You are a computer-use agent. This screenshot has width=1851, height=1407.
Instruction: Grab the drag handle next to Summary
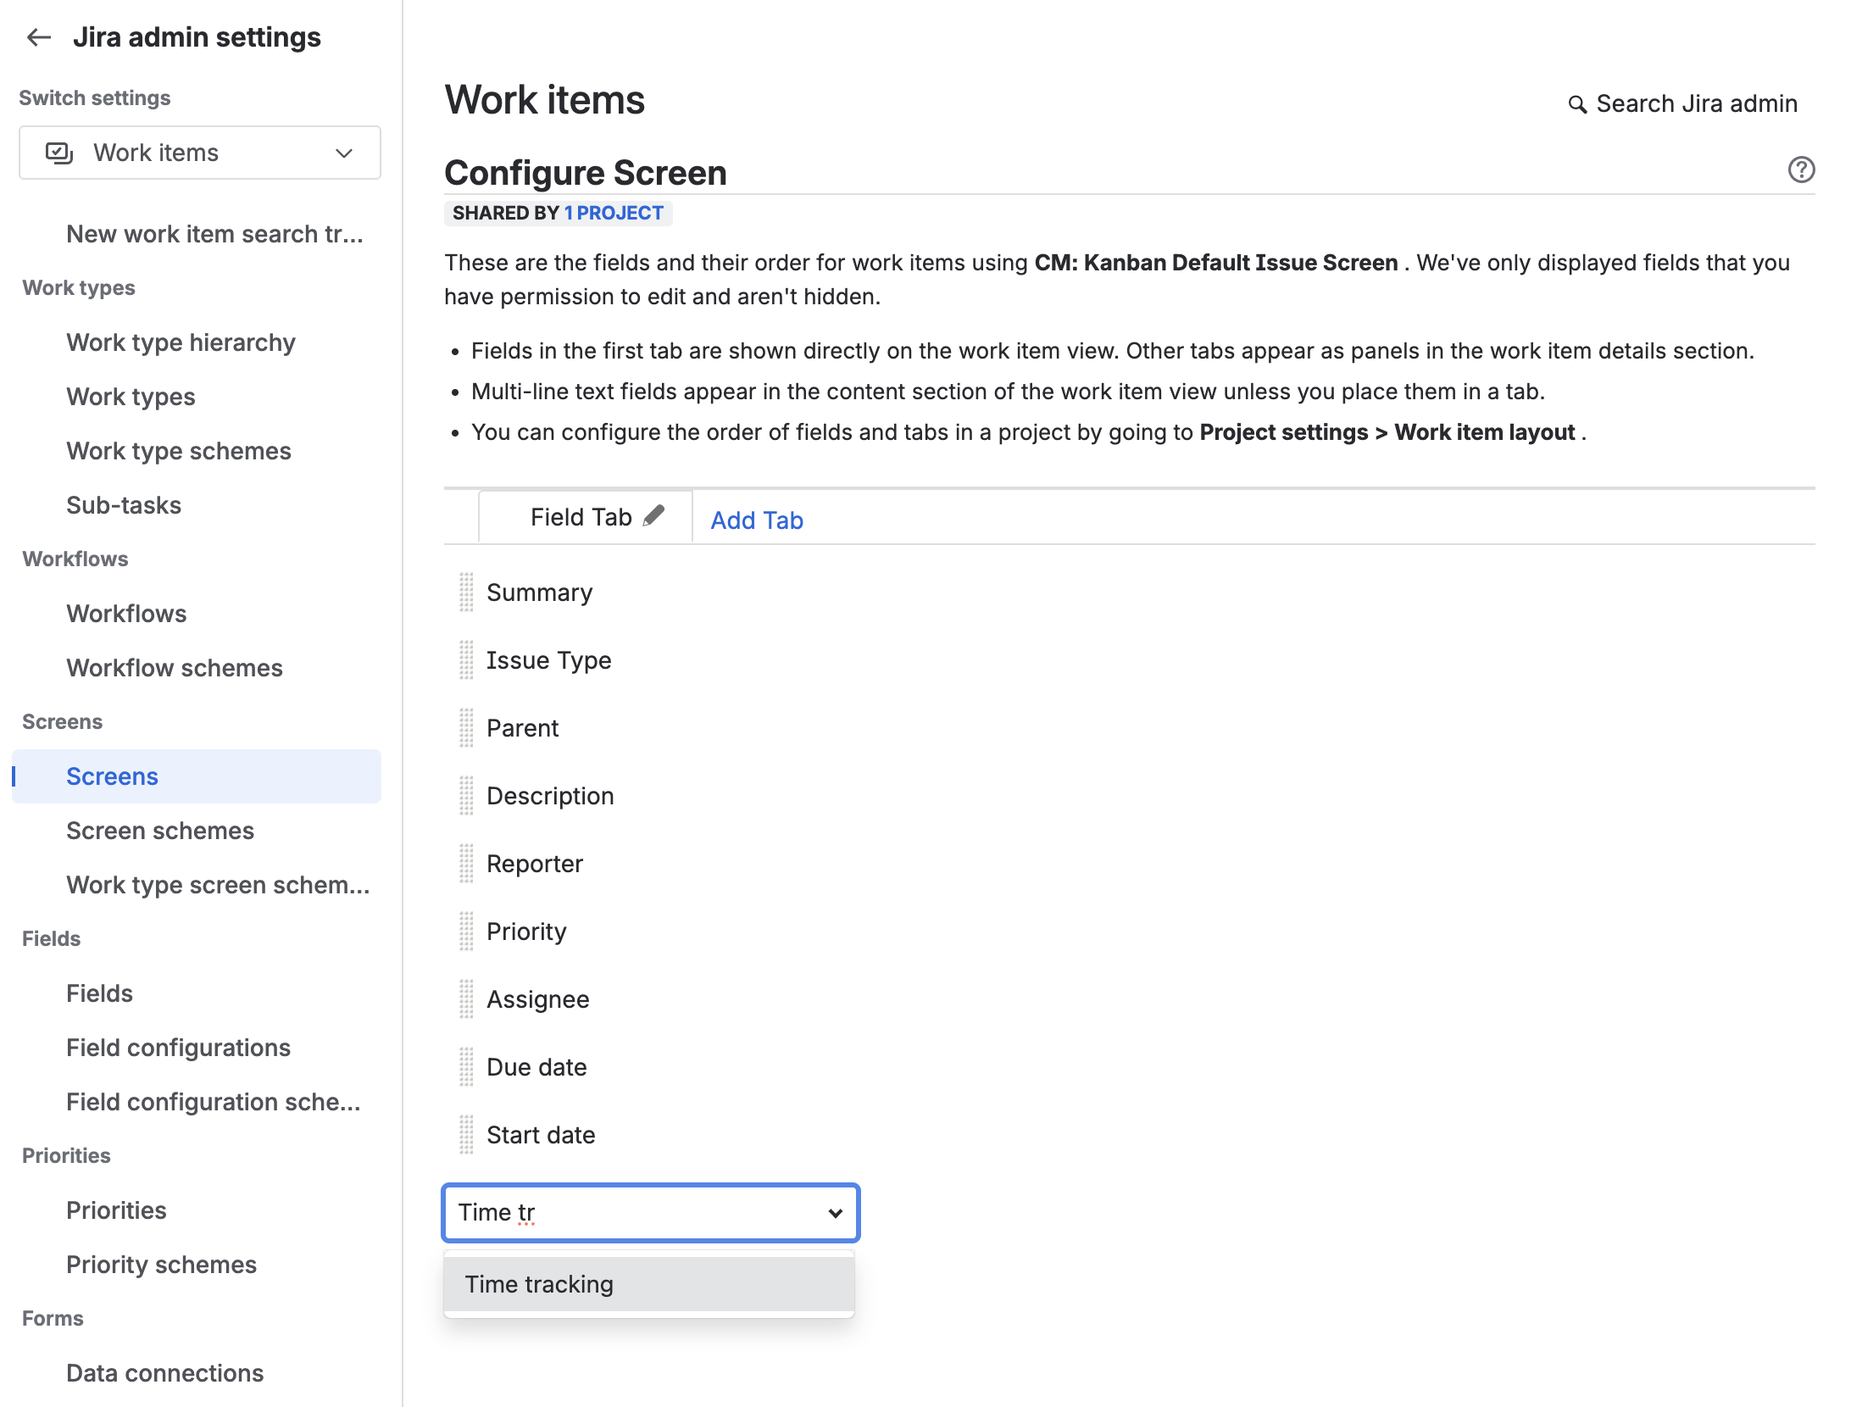466,592
